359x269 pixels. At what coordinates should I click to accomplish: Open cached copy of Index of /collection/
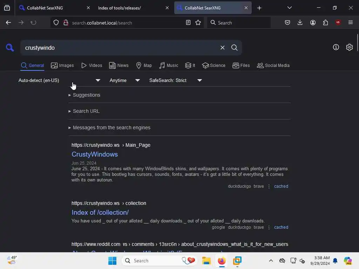click(x=281, y=227)
